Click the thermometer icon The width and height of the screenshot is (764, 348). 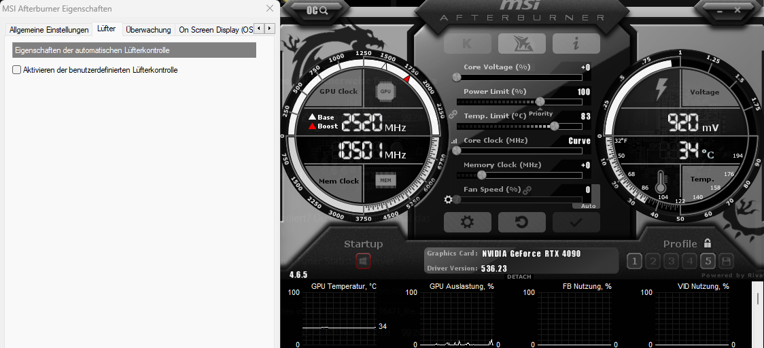pos(660,181)
